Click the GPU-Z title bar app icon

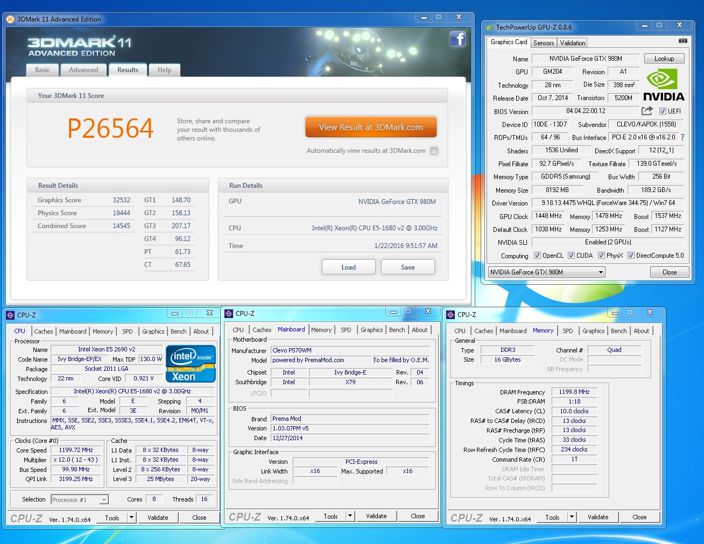489,27
